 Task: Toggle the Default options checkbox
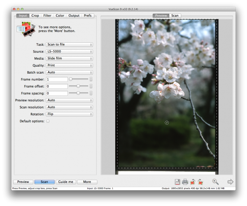click(x=48, y=121)
